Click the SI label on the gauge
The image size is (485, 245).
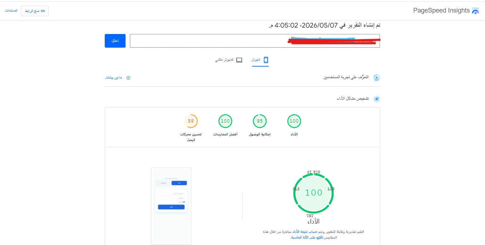point(309,172)
